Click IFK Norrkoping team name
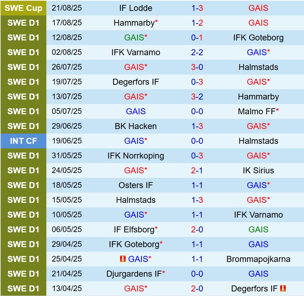This screenshot has width=304, height=296. pyautogui.click(x=136, y=156)
